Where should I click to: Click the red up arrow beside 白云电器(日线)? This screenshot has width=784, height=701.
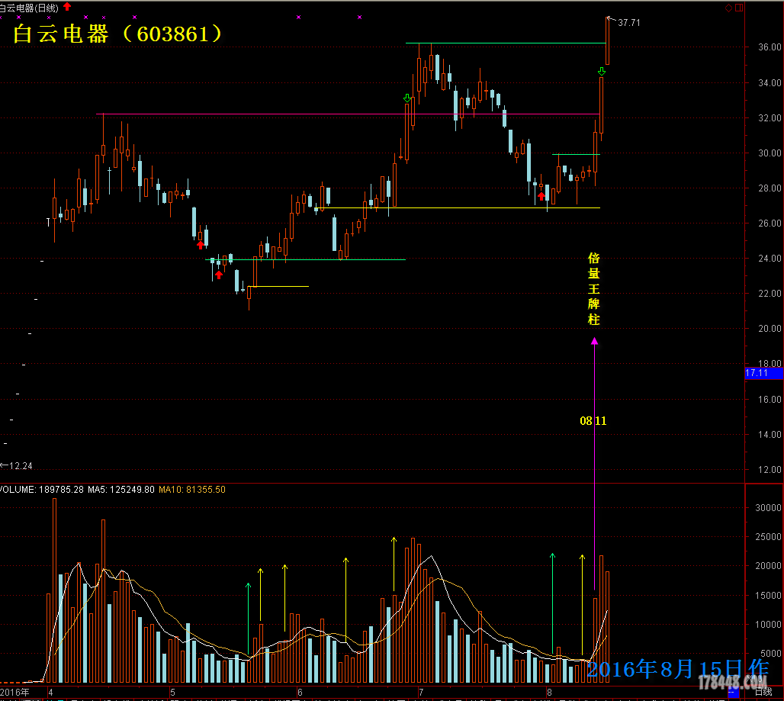point(67,7)
